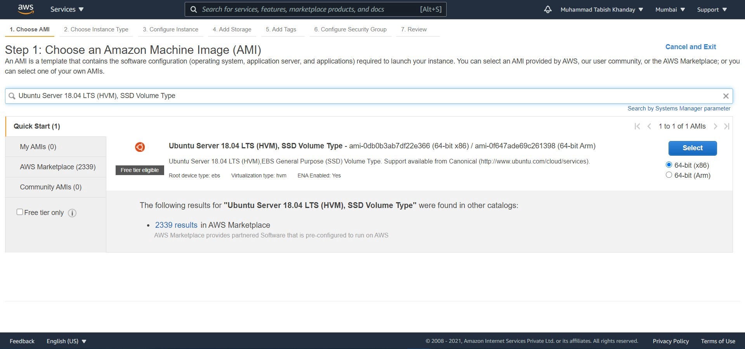Open the AWS Marketplace (2339) category

(x=56, y=167)
